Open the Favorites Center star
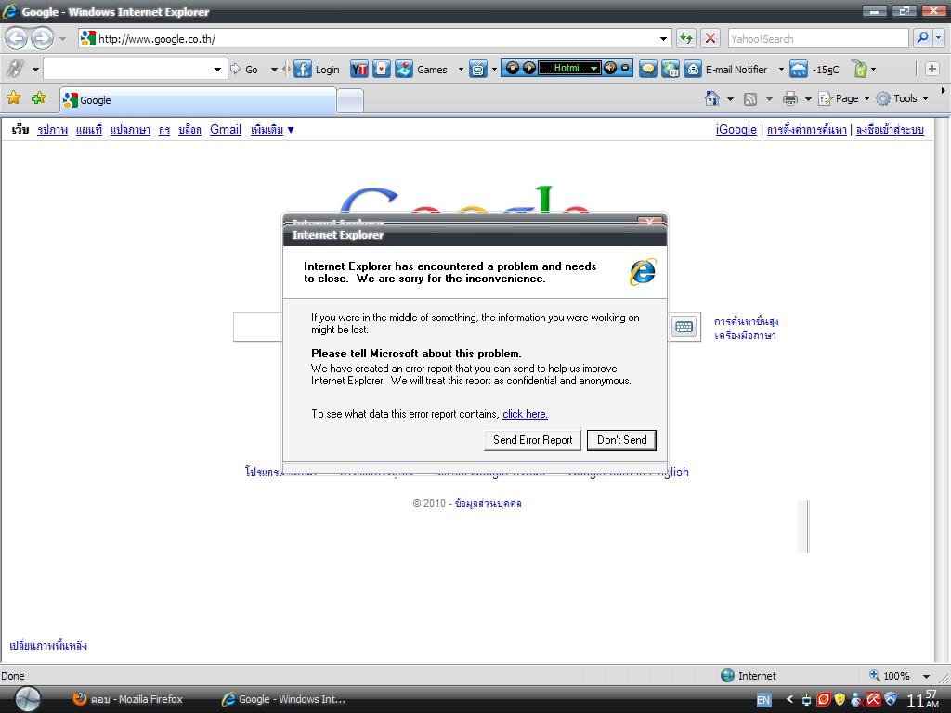This screenshot has width=951, height=713. pos(13,98)
